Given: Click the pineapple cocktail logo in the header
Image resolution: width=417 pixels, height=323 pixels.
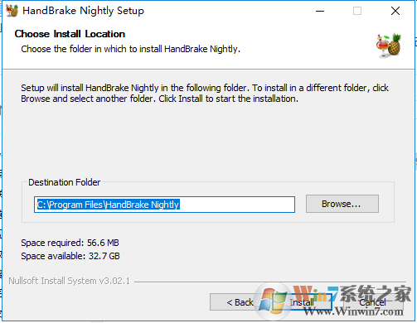Looking at the screenshot, I should 389,46.
